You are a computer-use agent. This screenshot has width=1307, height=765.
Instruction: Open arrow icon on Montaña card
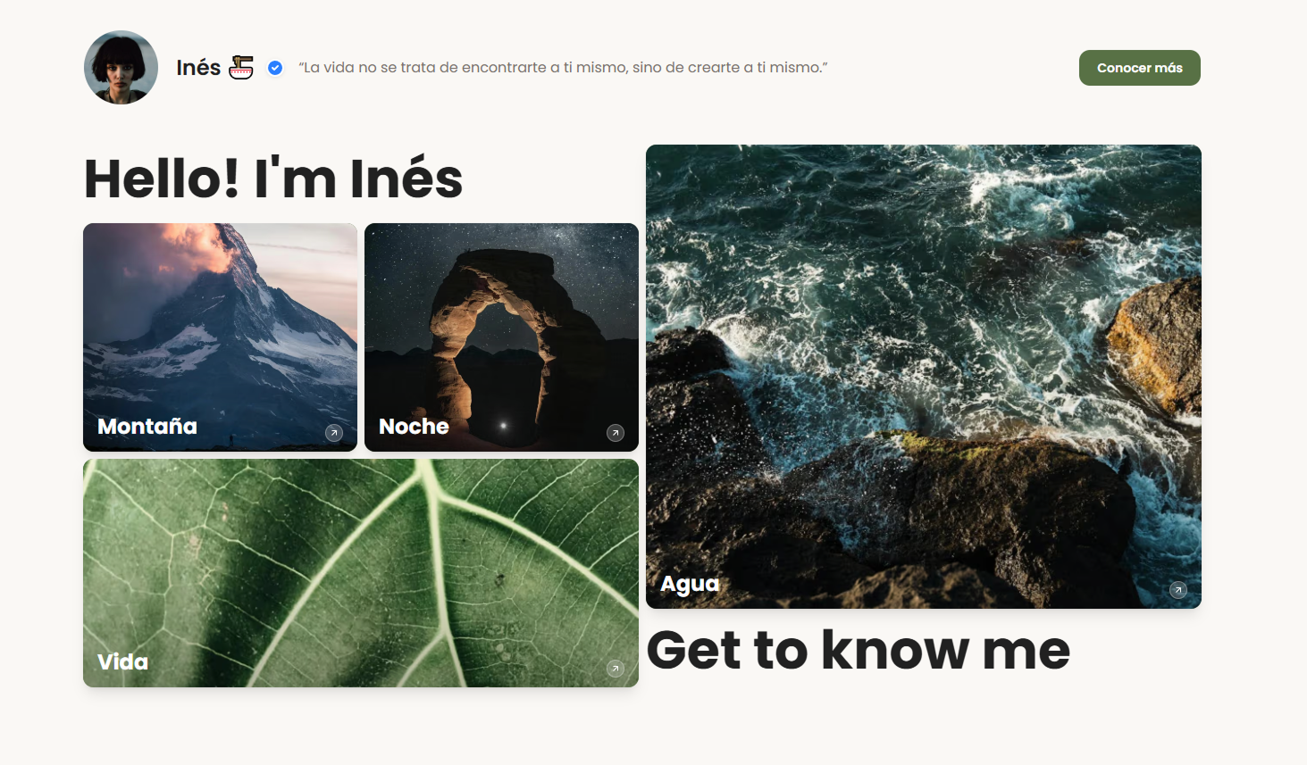pyautogui.click(x=334, y=433)
